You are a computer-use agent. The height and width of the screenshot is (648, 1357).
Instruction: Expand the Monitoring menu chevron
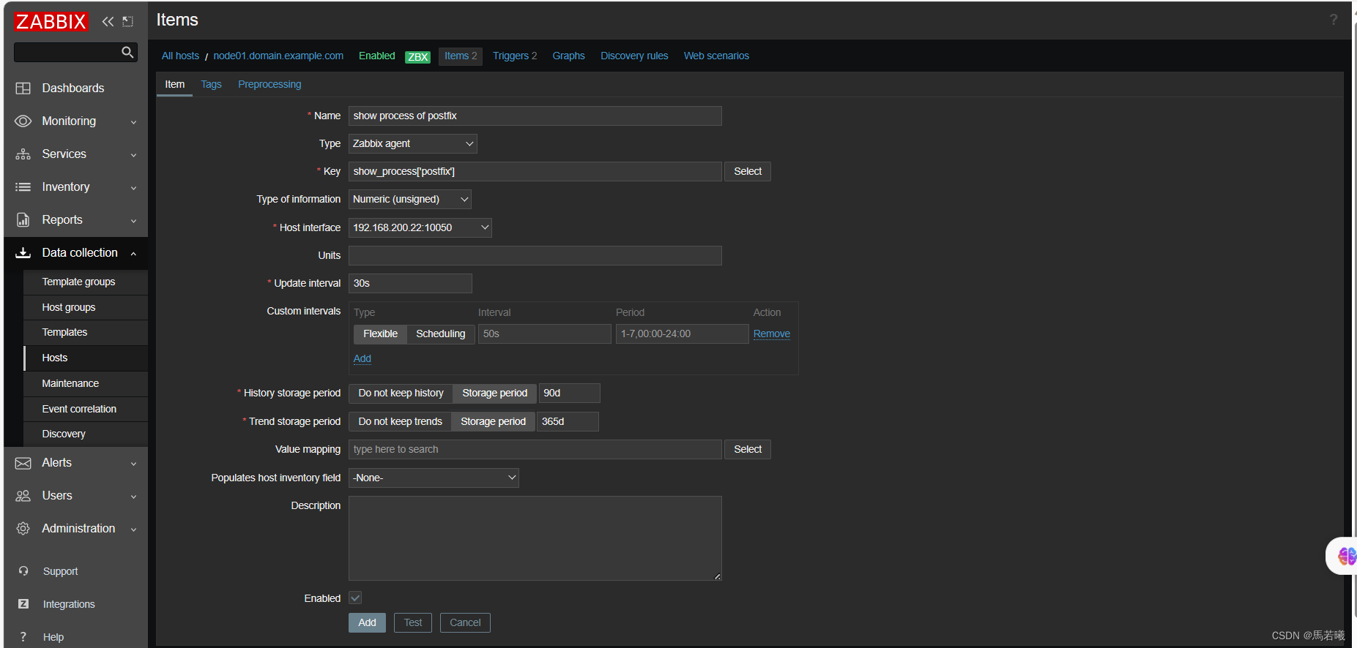click(133, 122)
